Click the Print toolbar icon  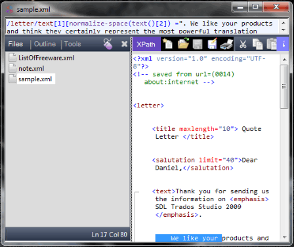226,44
